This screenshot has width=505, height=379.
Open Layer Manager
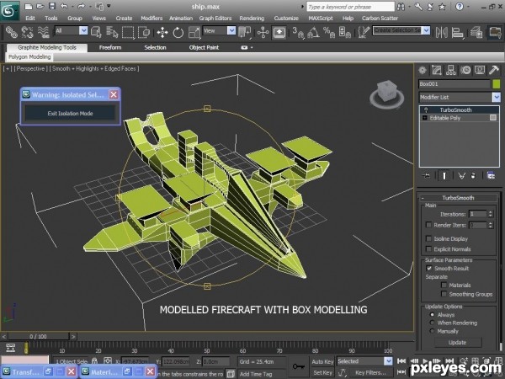[476, 32]
